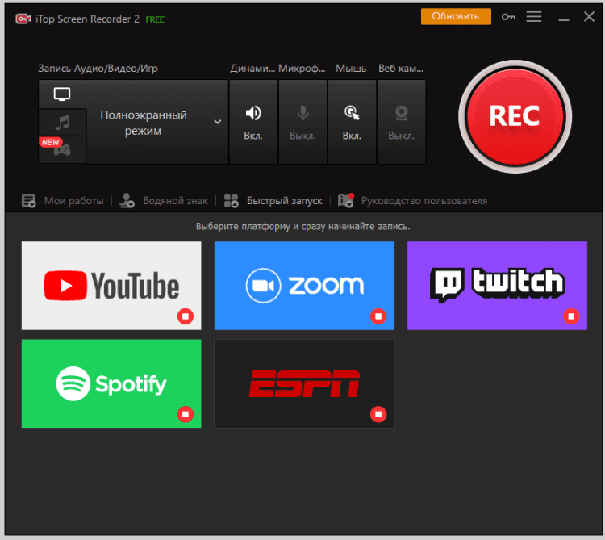Launch Zoom quick recording tile

tap(304, 286)
